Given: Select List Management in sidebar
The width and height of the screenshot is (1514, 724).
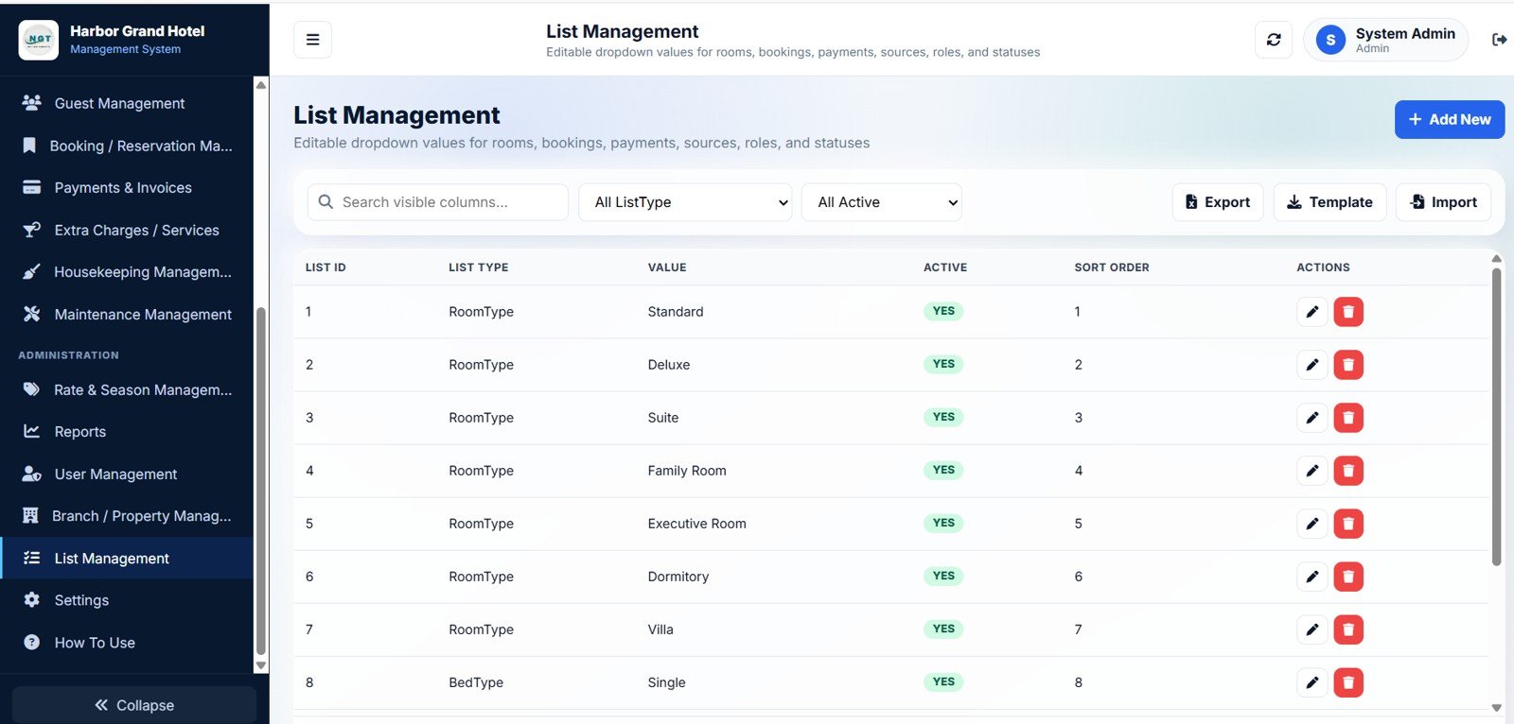Looking at the screenshot, I should (x=127, y=558).
